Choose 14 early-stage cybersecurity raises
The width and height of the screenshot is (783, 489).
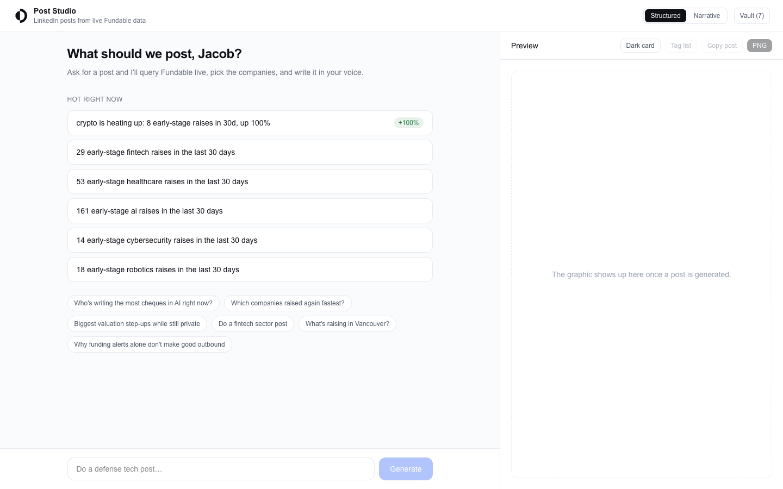pos(250,240)
